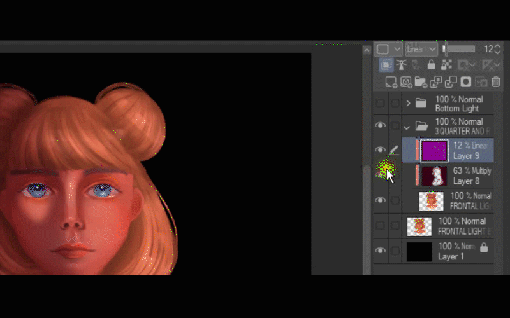Open the Linear blending mode dropdown

pos(421,50)
